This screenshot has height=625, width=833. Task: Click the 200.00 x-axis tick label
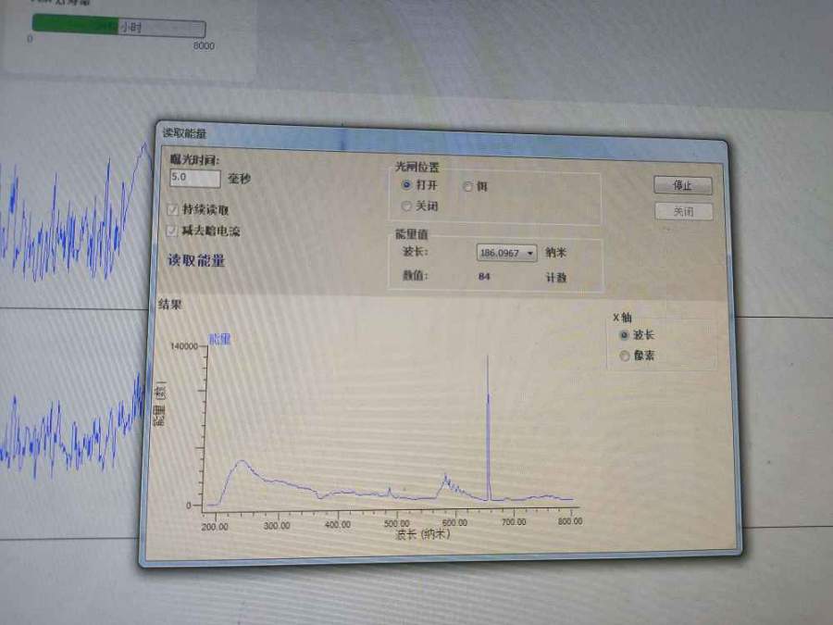point(215,527)
